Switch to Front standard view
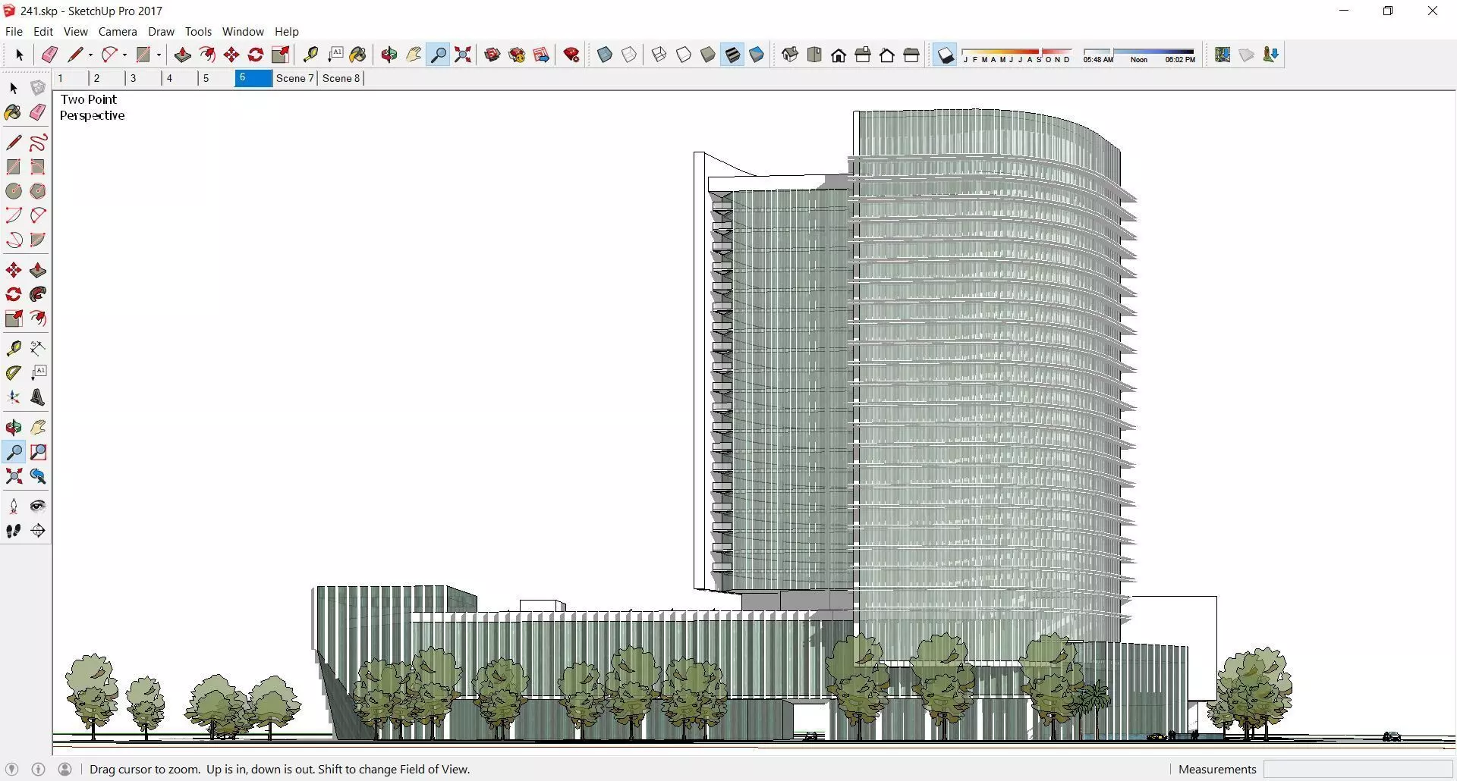Viewport: 1457px width, 781px height. click(839, 55)
